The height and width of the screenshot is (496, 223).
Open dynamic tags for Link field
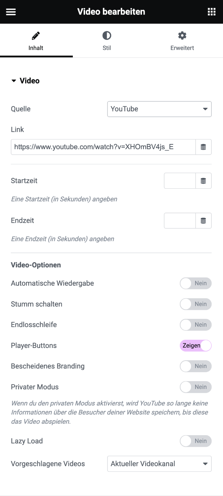pyautogui.click(x=203, y=147)
